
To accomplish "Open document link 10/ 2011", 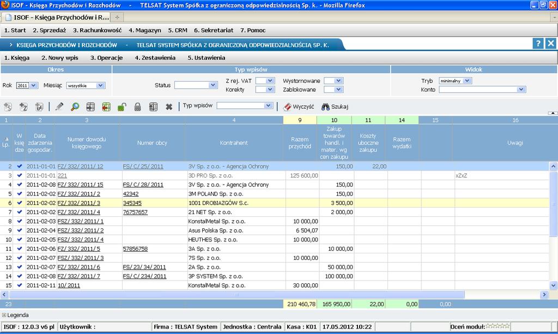I will (x=69, y=286).
